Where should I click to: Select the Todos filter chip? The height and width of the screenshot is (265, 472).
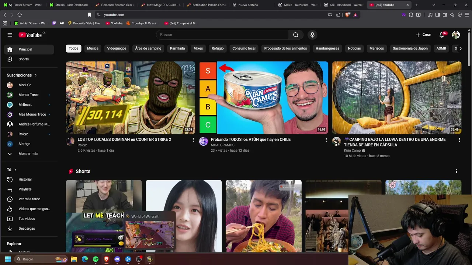(x=73, y=48)
